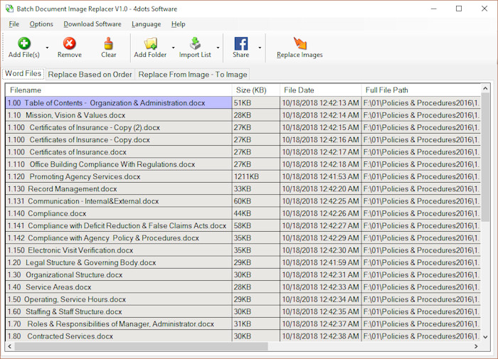Click the horizontal scrollbar right arrow

[476, 346]
